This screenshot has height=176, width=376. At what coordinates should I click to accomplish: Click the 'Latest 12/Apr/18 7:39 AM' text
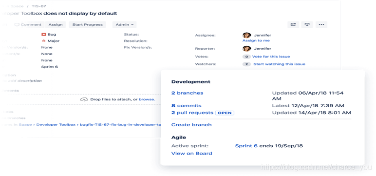click(x=308, y=106)
